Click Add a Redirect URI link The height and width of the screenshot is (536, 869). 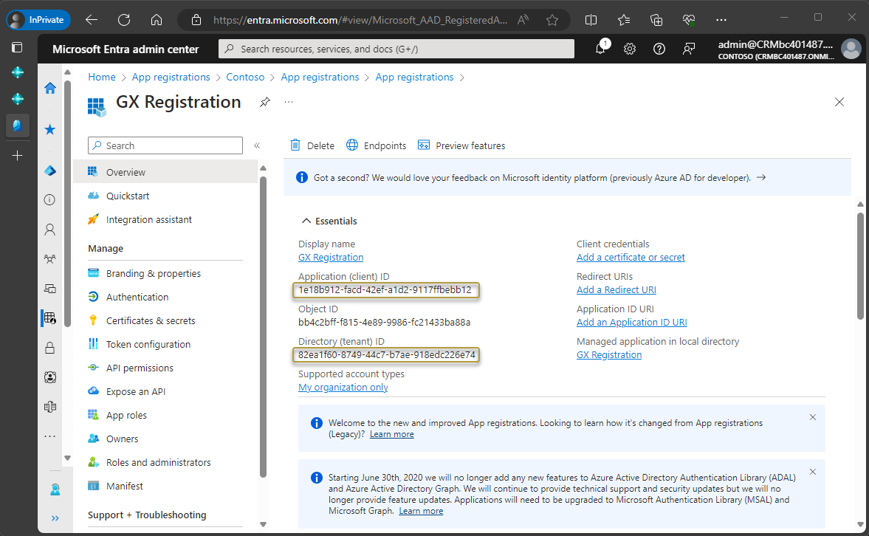pos(616,289)
